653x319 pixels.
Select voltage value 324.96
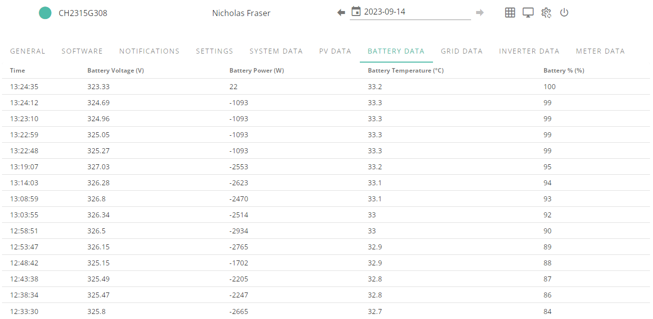coord(98,119)
